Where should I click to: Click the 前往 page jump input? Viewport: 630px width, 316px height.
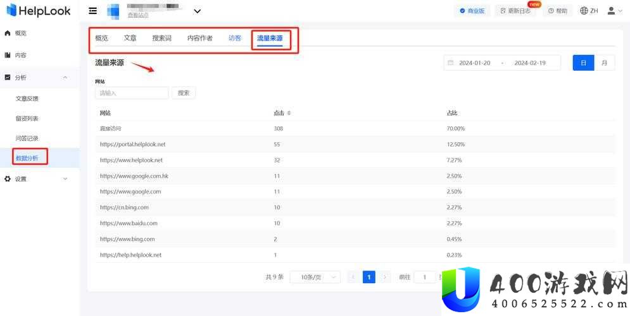[425, 277]
